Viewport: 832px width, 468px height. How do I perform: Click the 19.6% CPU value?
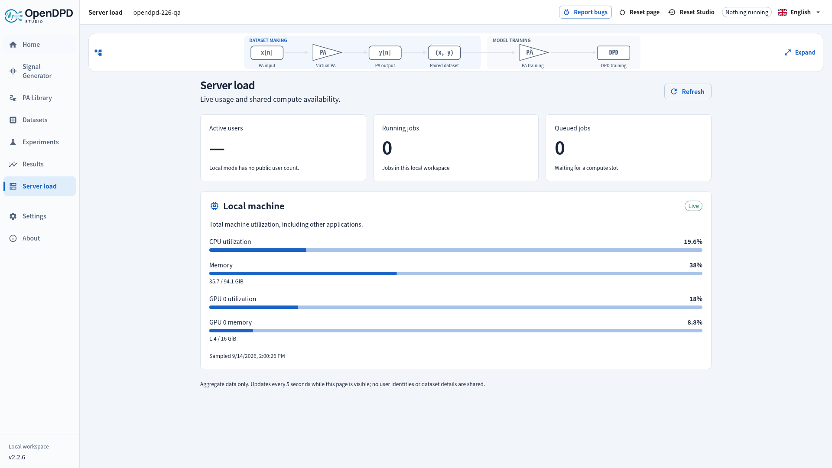click(x=693, y=242)
